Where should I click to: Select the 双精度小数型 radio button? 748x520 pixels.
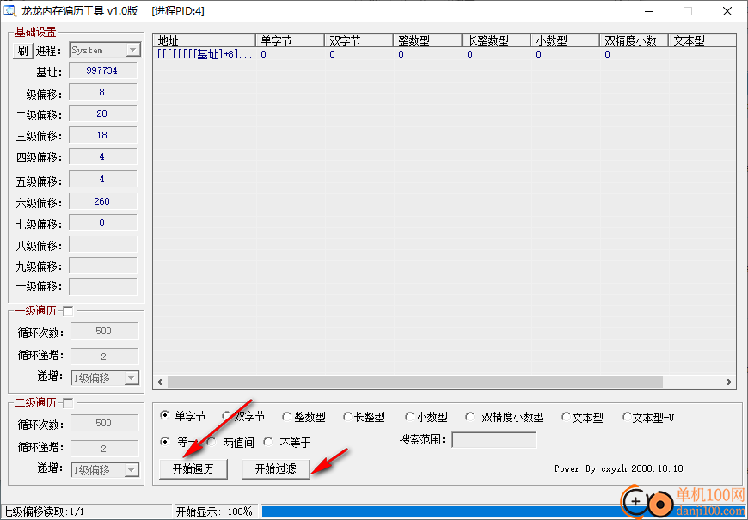tap(470, 417)
